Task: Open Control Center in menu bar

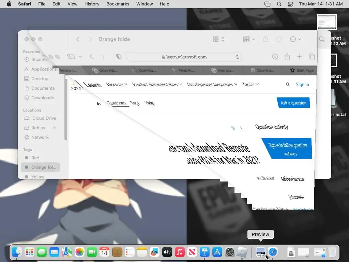Action: click(290, 4)
